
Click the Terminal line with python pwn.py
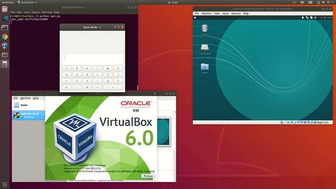coord(35,16)
